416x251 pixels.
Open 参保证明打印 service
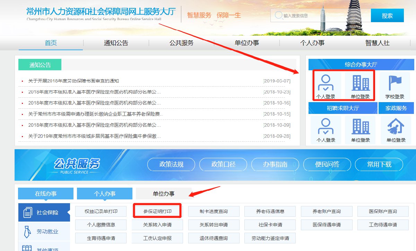click(x=157, y=211)
